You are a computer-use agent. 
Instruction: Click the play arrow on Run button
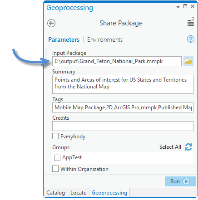[x=186, y=181]
